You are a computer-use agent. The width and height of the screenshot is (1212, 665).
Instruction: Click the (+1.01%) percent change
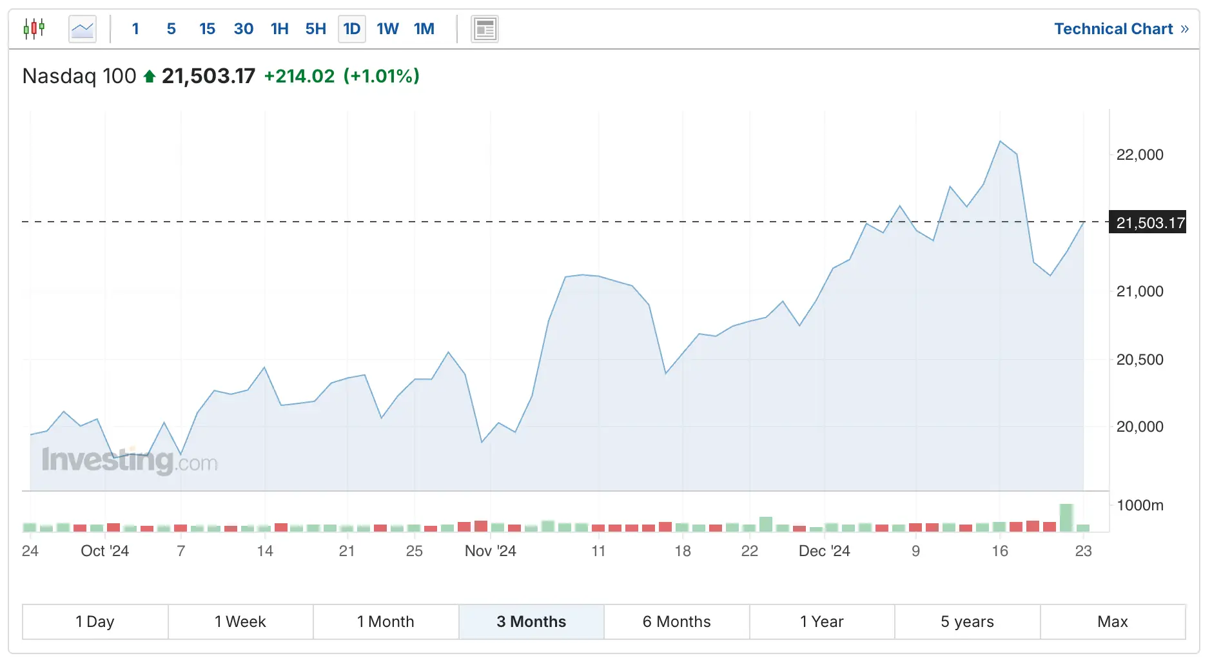381,76
